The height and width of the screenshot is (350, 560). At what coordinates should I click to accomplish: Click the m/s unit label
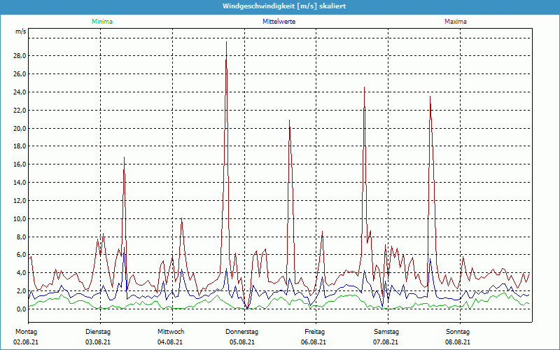coord(21,31)
